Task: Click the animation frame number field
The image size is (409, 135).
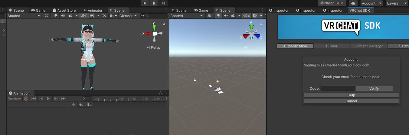Action: tap(87, 99)
